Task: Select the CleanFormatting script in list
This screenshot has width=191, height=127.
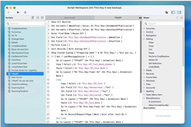Action: point(19,84)
